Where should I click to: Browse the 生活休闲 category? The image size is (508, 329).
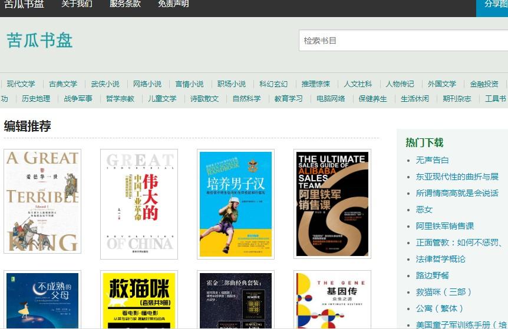pos(415,99)
